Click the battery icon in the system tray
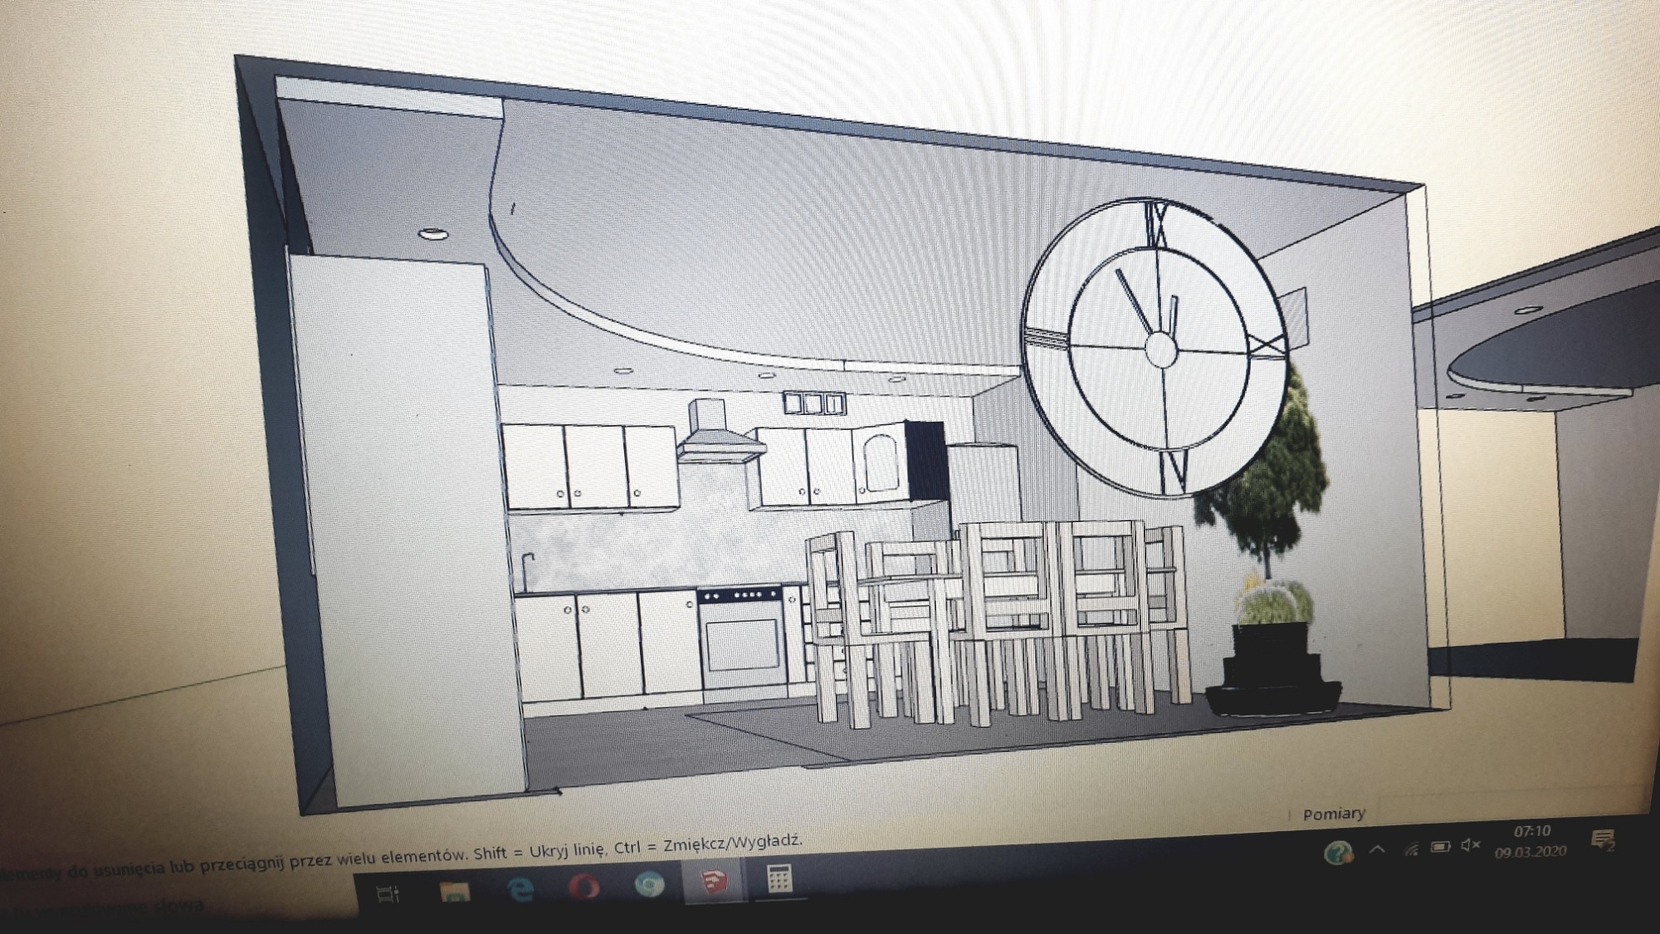 (1440, 848)
